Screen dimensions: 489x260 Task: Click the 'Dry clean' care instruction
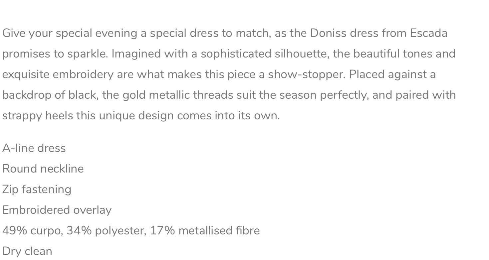point(27,251)
